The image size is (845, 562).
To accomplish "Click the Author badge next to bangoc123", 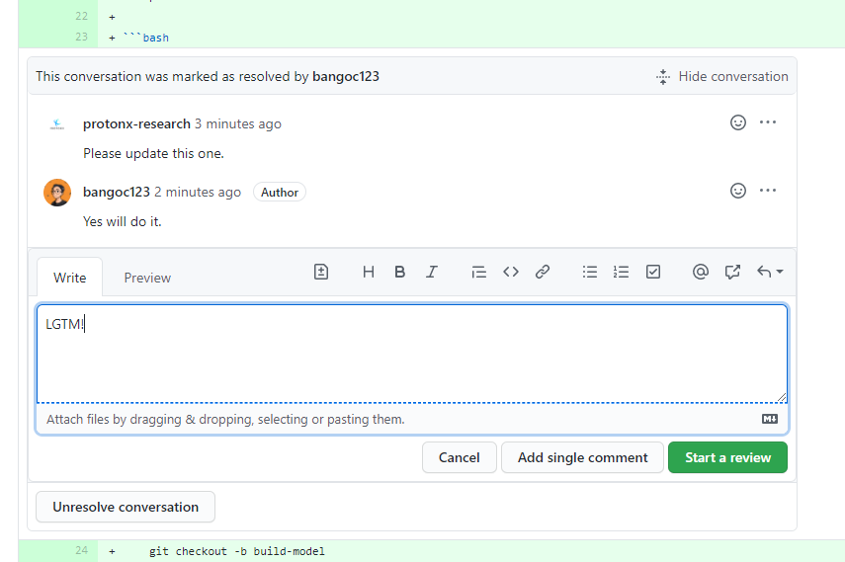I will tap(279, 193).
